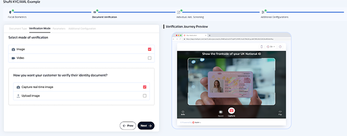Viewport: 347px width, 136px height.
Task: Enable the Upload image checkbox
Action: (145, 96)
